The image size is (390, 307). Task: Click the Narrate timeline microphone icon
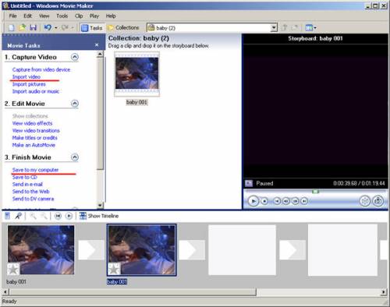click(x=18, y=216)
